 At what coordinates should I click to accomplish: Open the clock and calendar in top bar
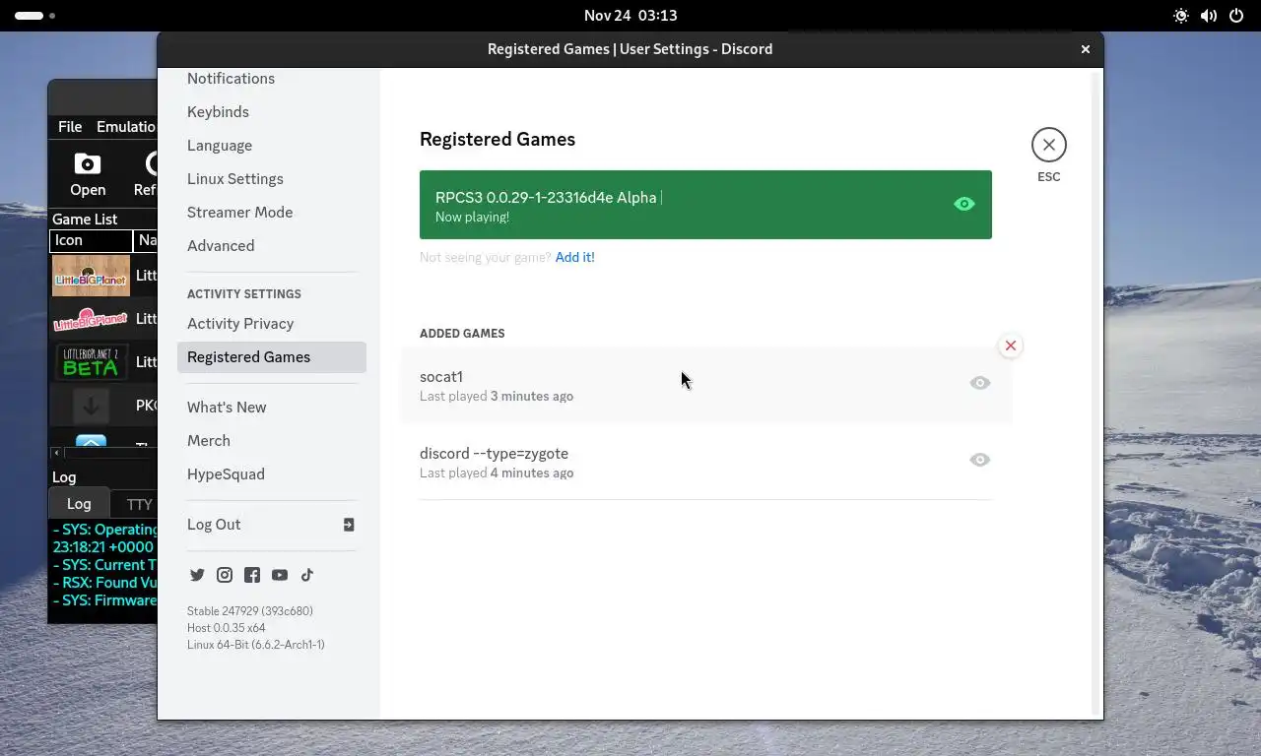click(630, 16)
